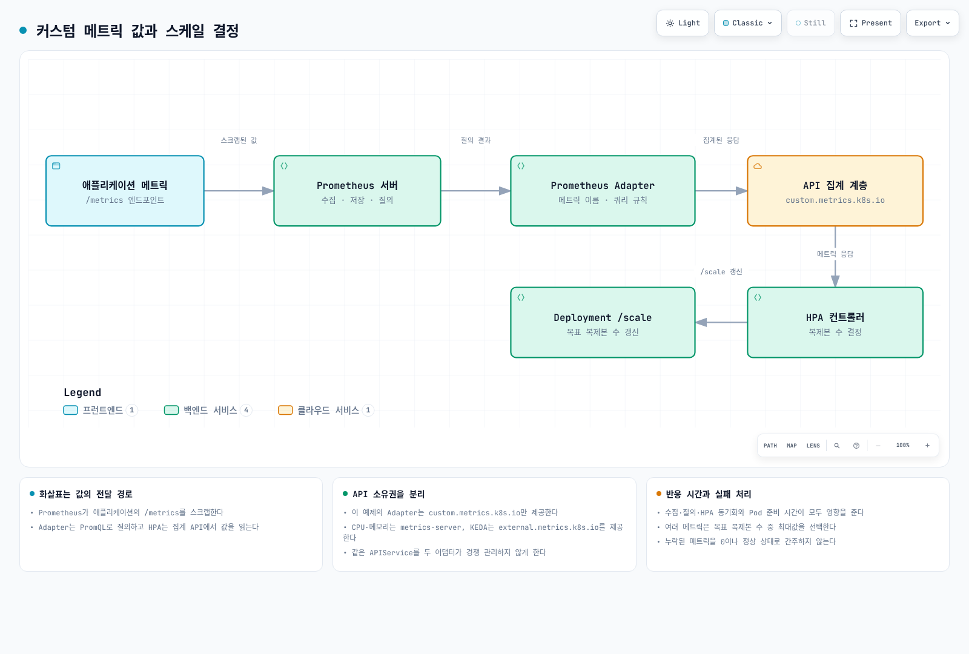Screen dimensions: 969x654
Task: Click bullet 여러 메트릭은 목표 복제본 수 중 최대값
Action: point(750,527)
